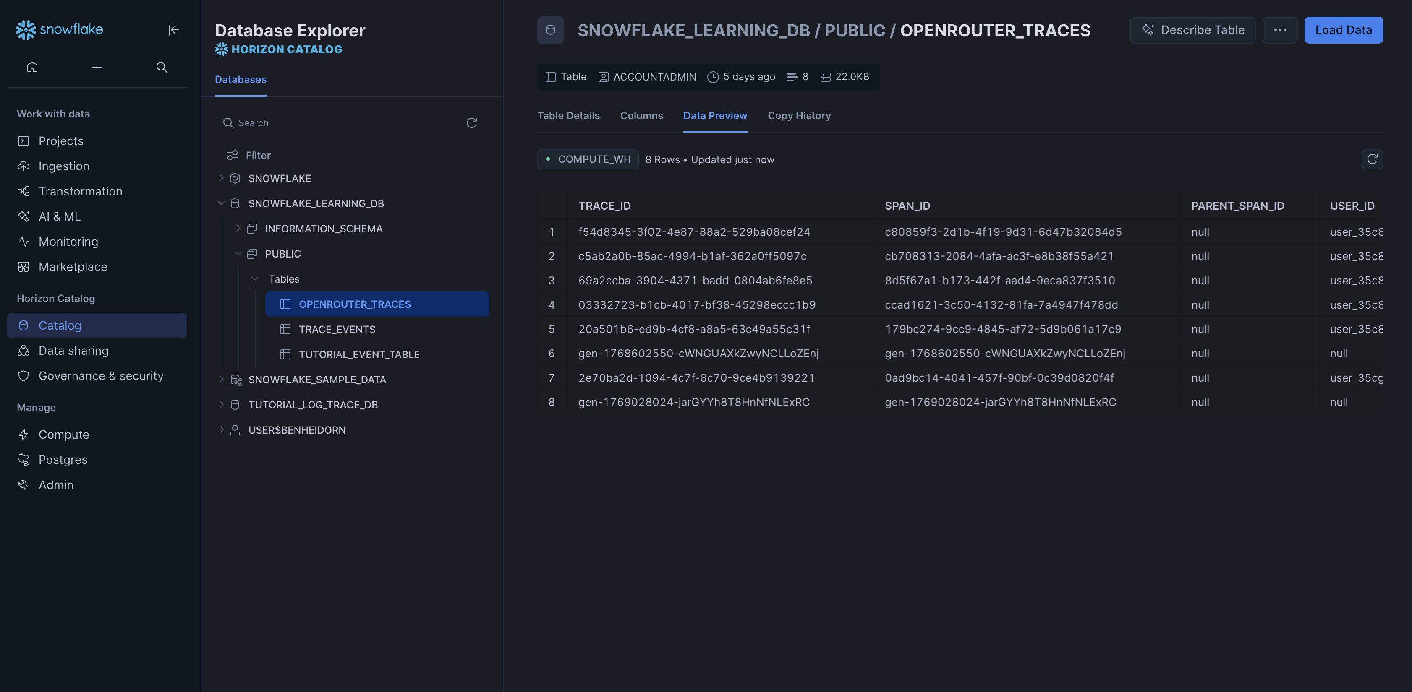Collapse the PUBLIC schema

(238, 254)
